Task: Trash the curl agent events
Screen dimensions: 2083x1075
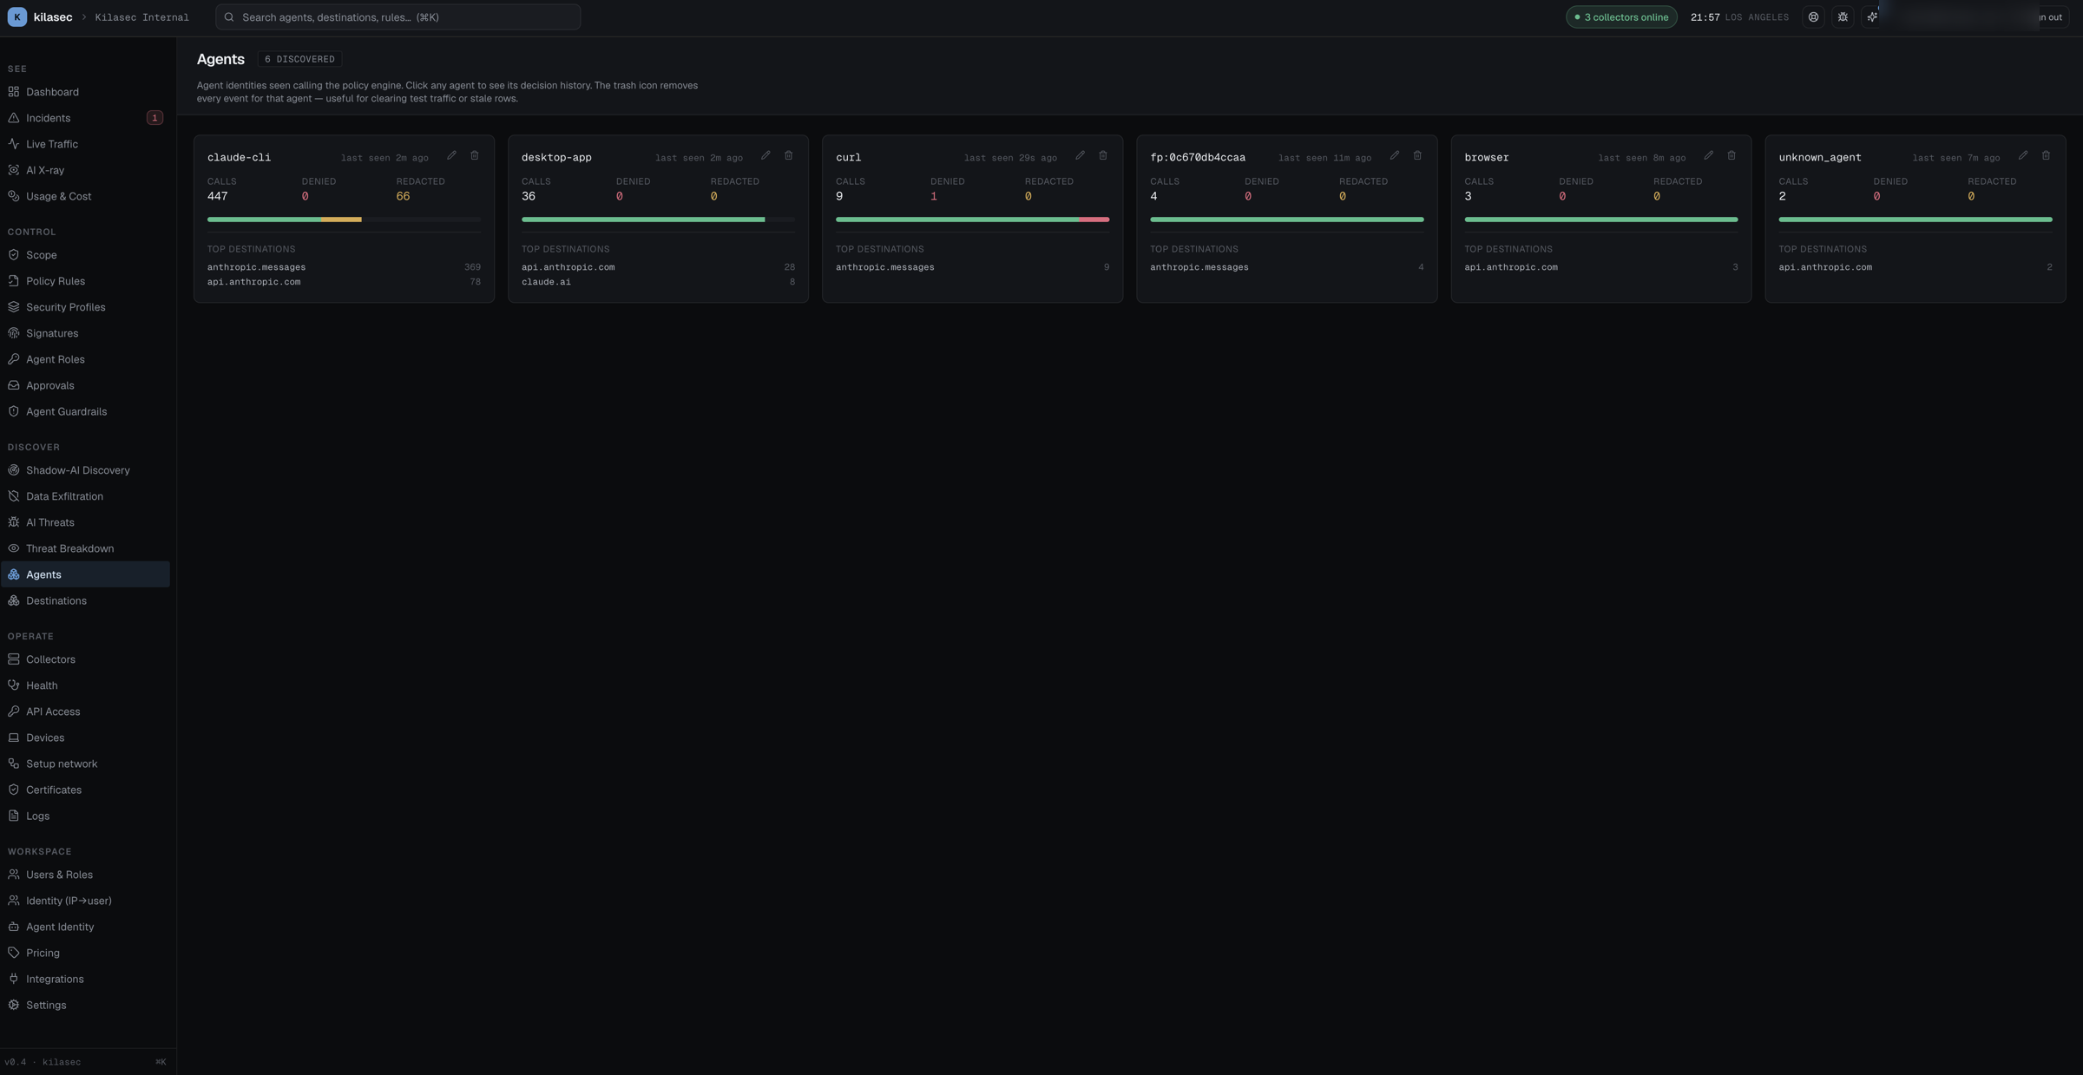Action: coord(1103,156)
